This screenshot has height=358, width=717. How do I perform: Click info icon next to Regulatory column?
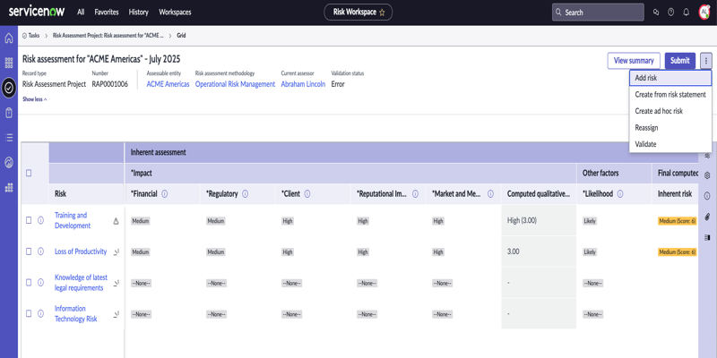point(245,193)
